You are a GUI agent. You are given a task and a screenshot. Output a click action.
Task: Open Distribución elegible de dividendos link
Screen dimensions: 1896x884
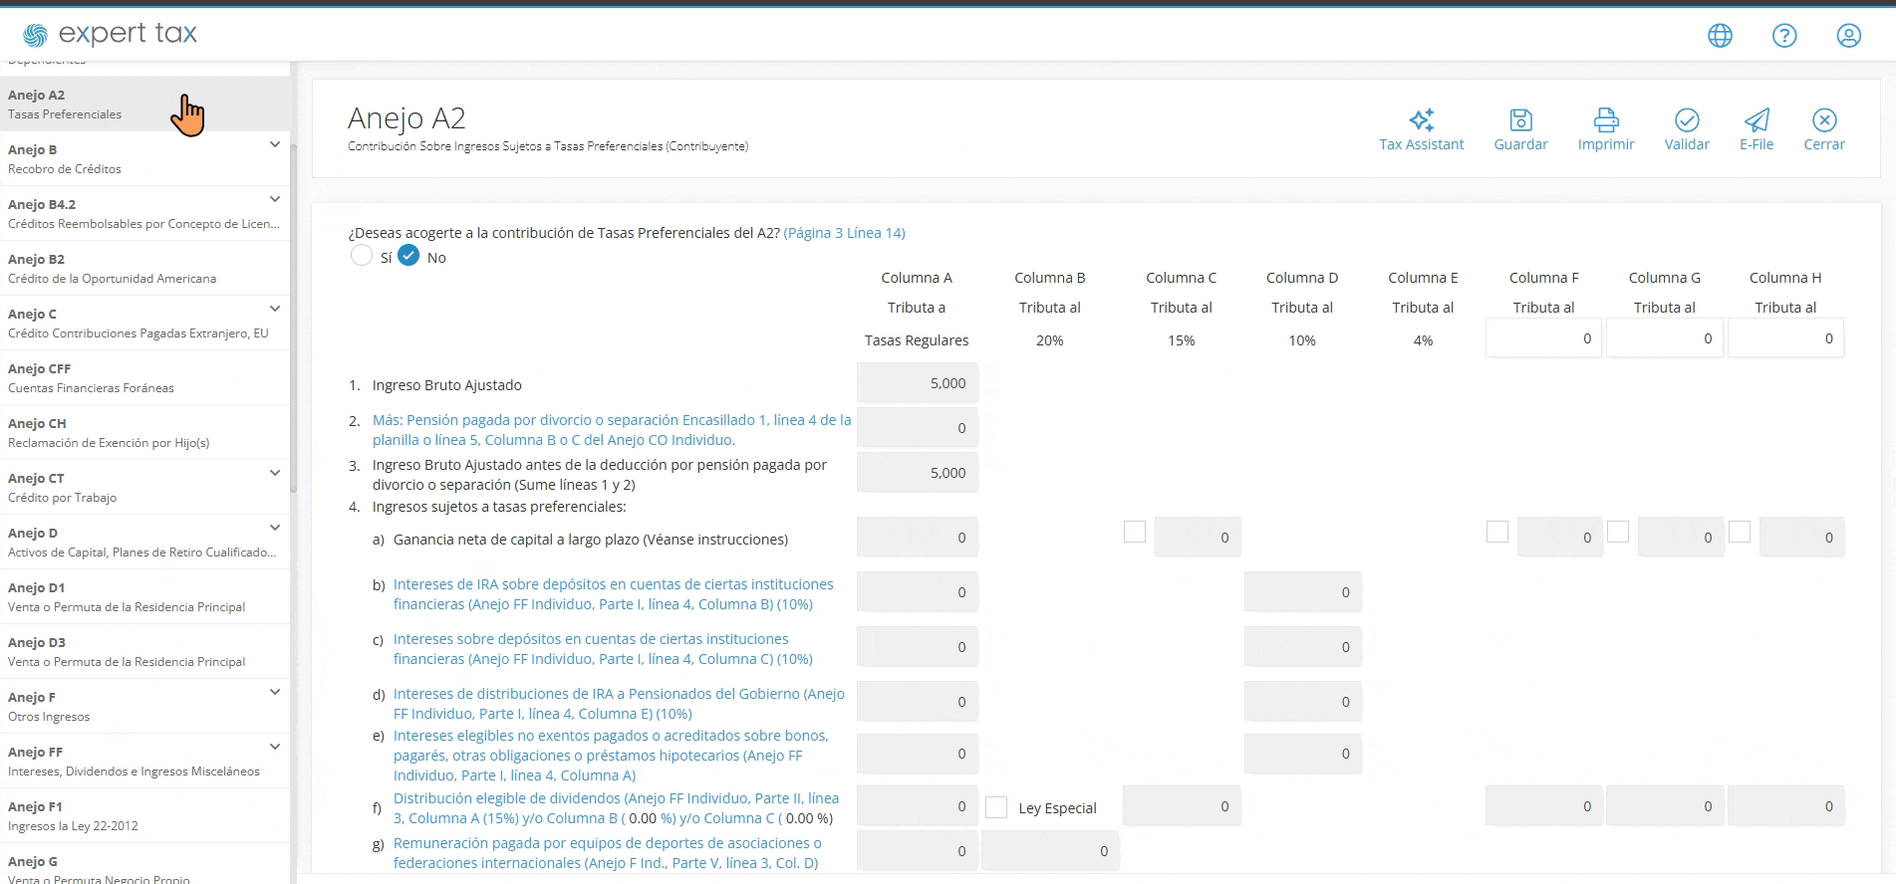[616, 808]
